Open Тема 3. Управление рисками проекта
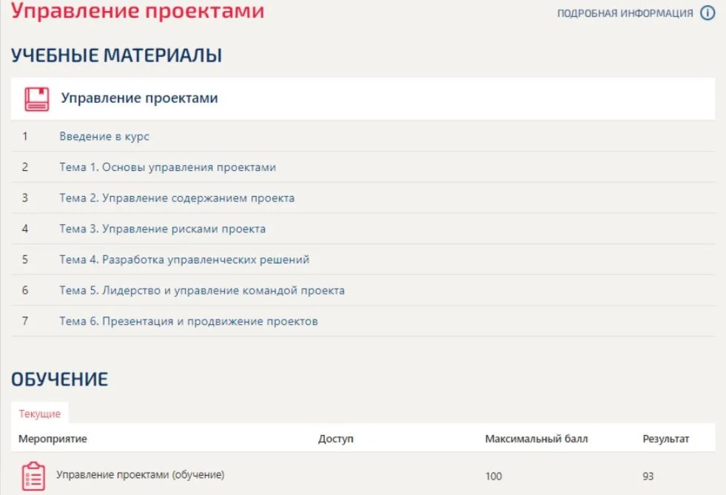Viewport: 726px width, 495px height. click(x=163, y=229)
